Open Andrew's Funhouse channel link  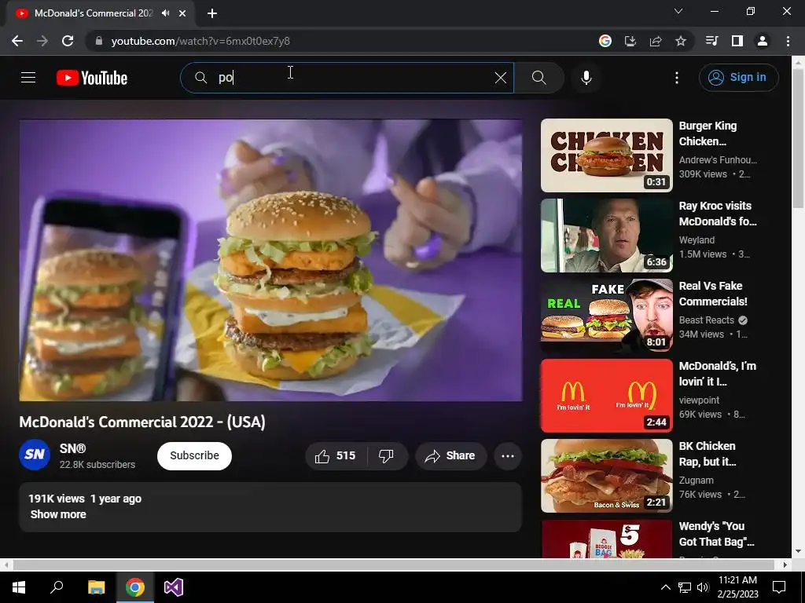(x=718, y=159)
